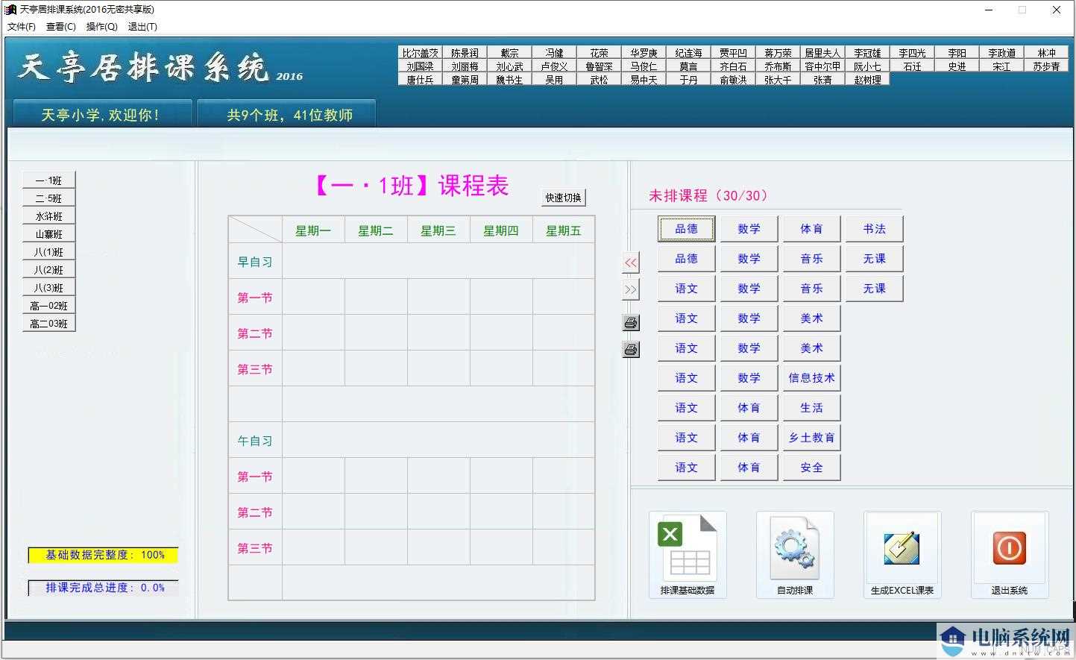Screen dimensions: 1076x660
Task: Open the 文件(F) menu
Action: coord(22,26)
